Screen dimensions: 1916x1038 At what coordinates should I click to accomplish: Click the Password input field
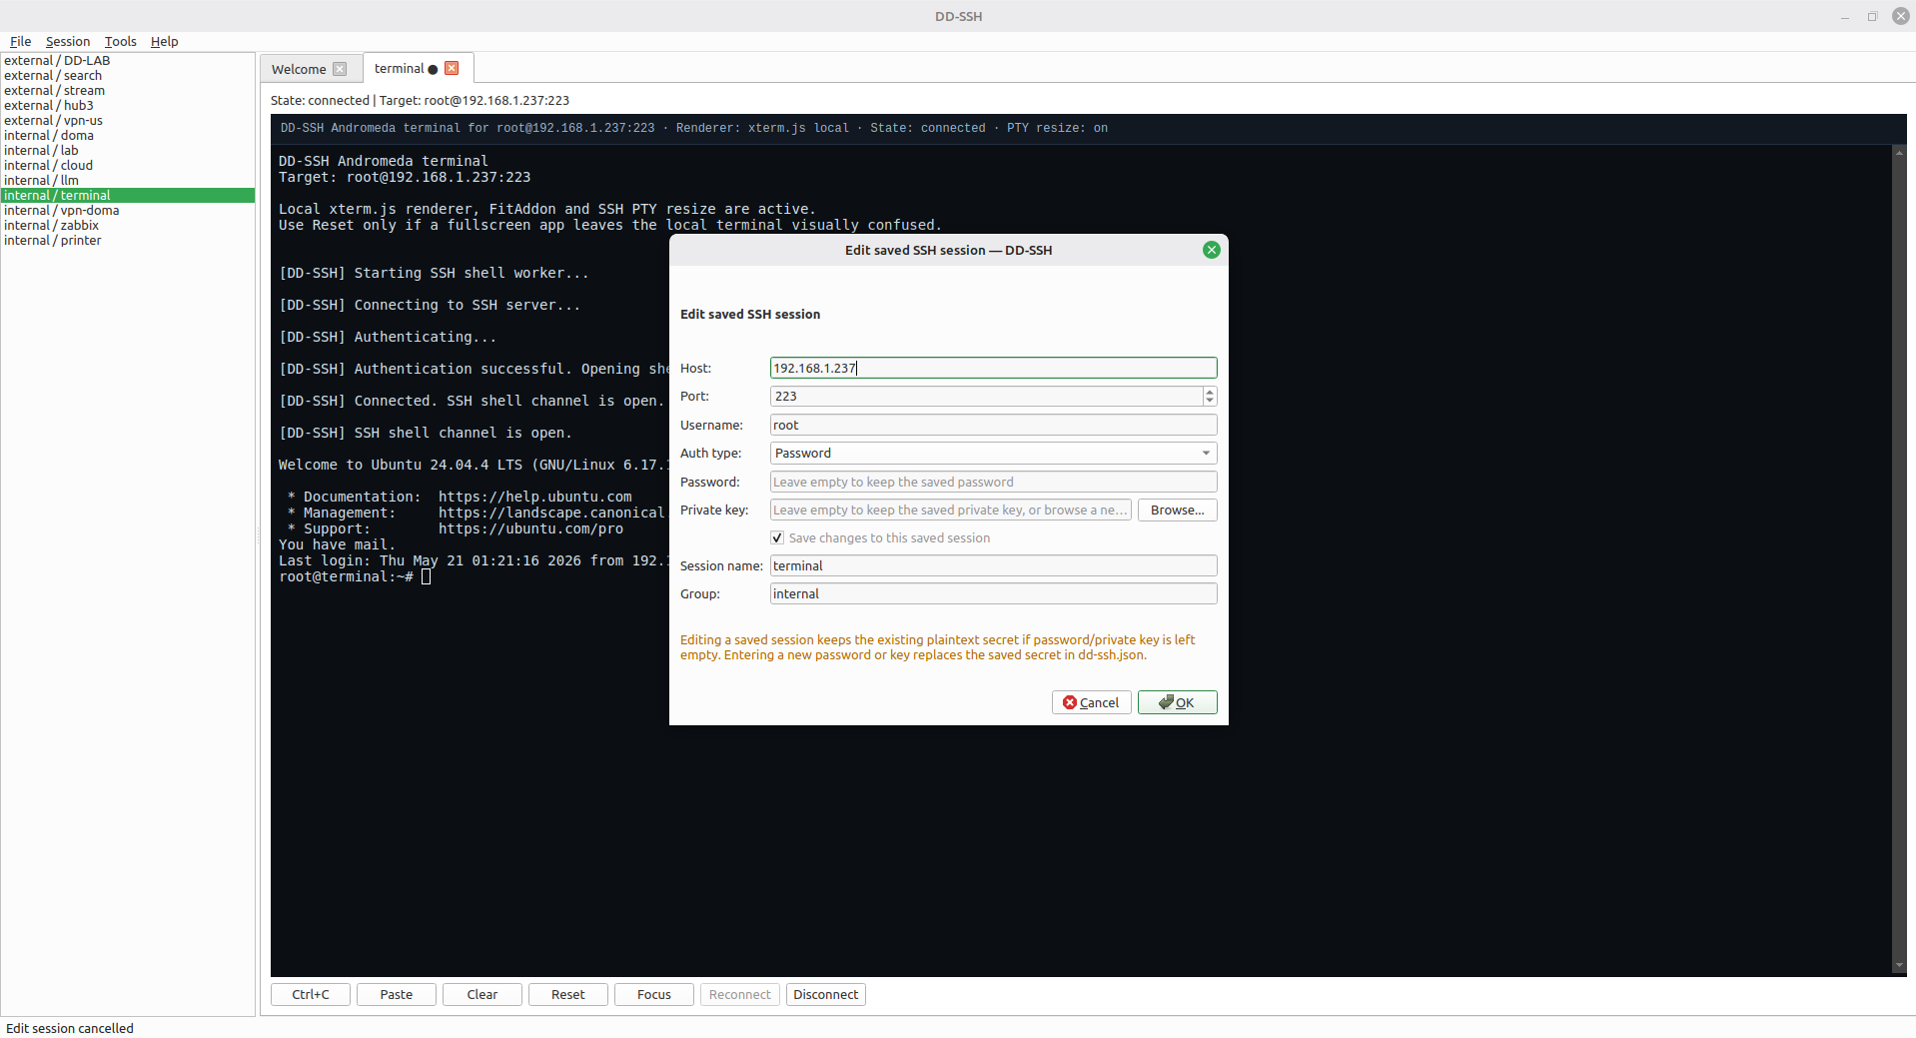point(993,482)
